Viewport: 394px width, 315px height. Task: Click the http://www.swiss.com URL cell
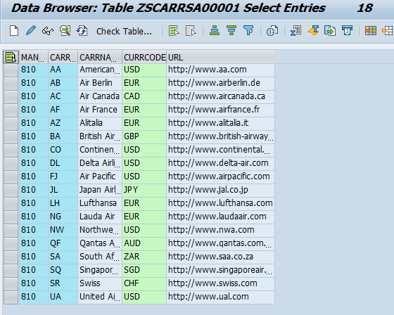221,283
